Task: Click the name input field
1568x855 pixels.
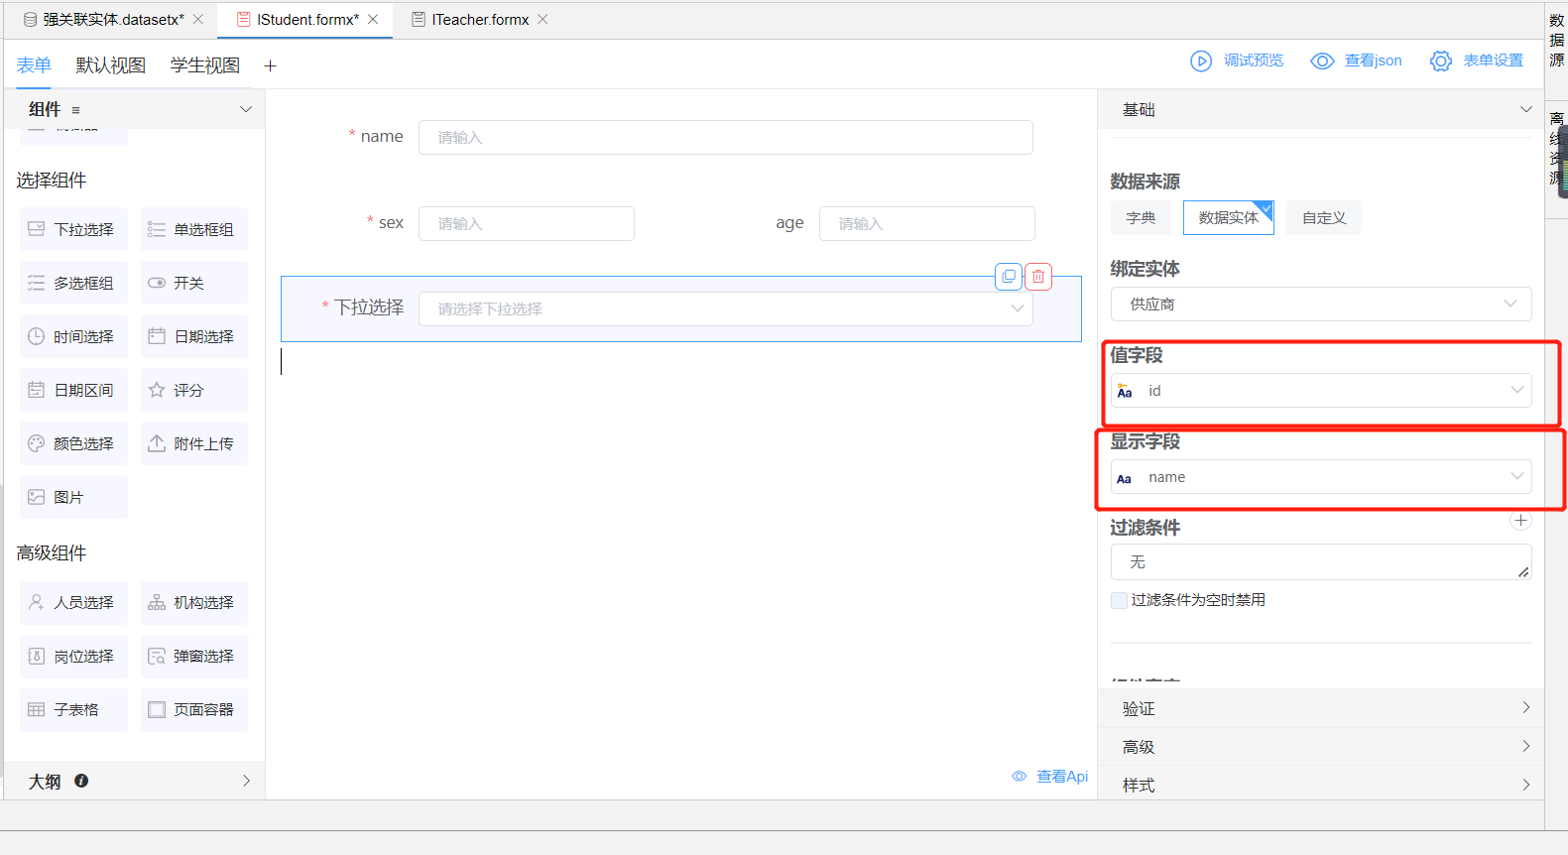Action: tap(725, 138)
